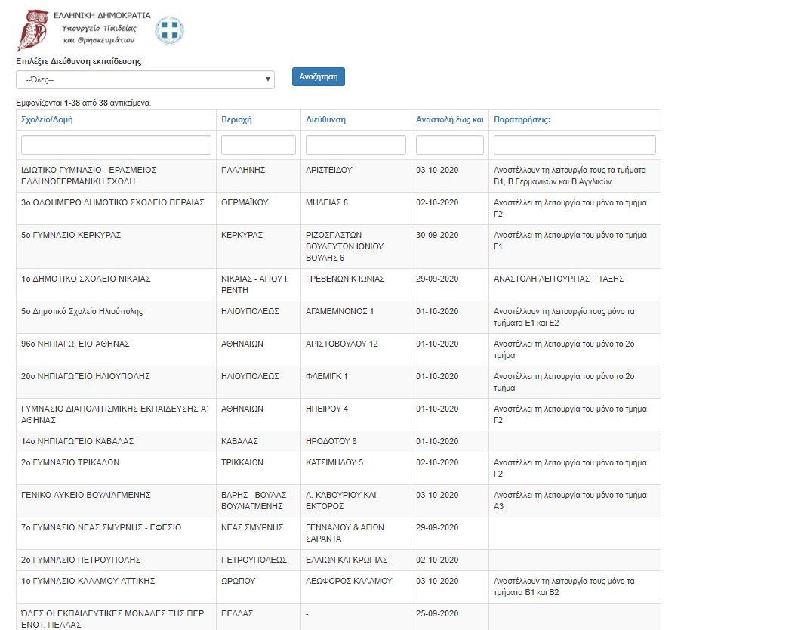Screen dimensions: 801x630
Task: Open the education directorate dropdown
Action: coord(145,79)
